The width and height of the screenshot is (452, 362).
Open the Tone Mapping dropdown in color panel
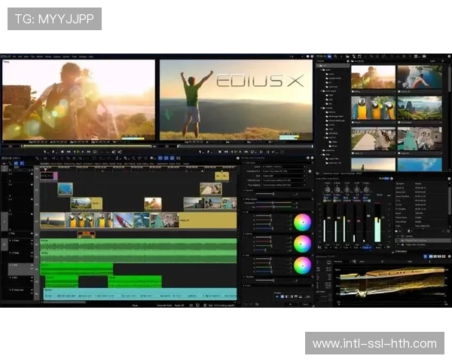(x=282, y=184)
